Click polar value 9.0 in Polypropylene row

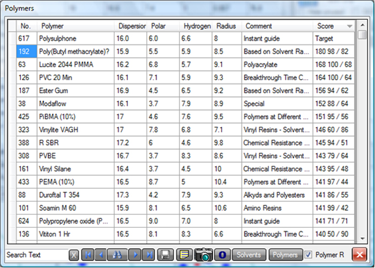[x=163, y=221]
